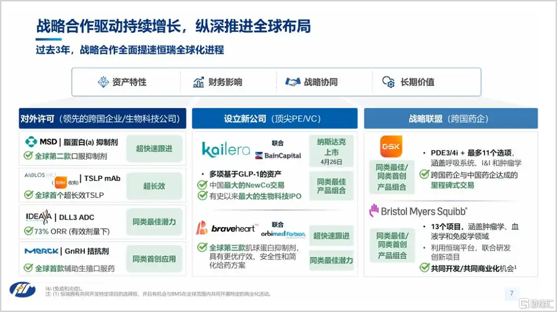
Task: Click the 同类最佳/同类首创 tag under GSK logo
Action: pos(392,177)
